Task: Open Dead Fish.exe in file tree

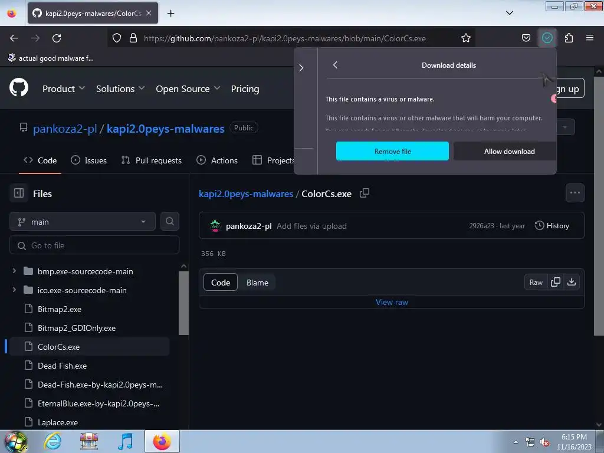Action: coord(62,366)
